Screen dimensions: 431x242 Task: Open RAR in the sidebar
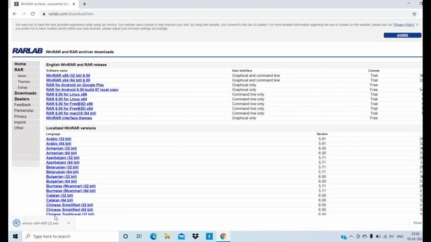click(19, 70)
